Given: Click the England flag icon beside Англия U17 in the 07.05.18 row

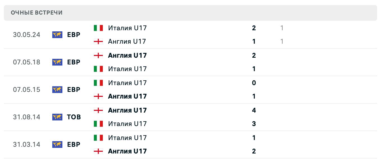Looking at the screenshot, I should (99, 55).
